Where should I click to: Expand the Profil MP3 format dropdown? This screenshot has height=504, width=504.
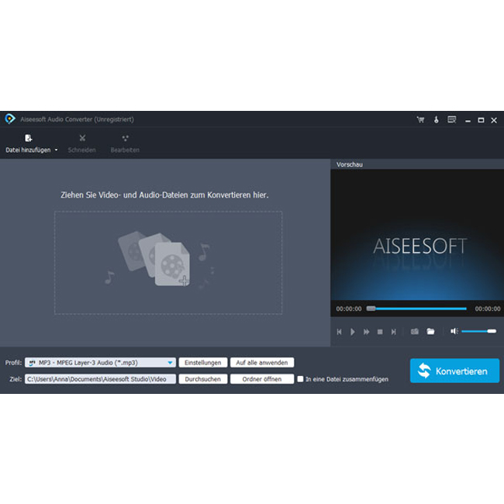point(170,362)
